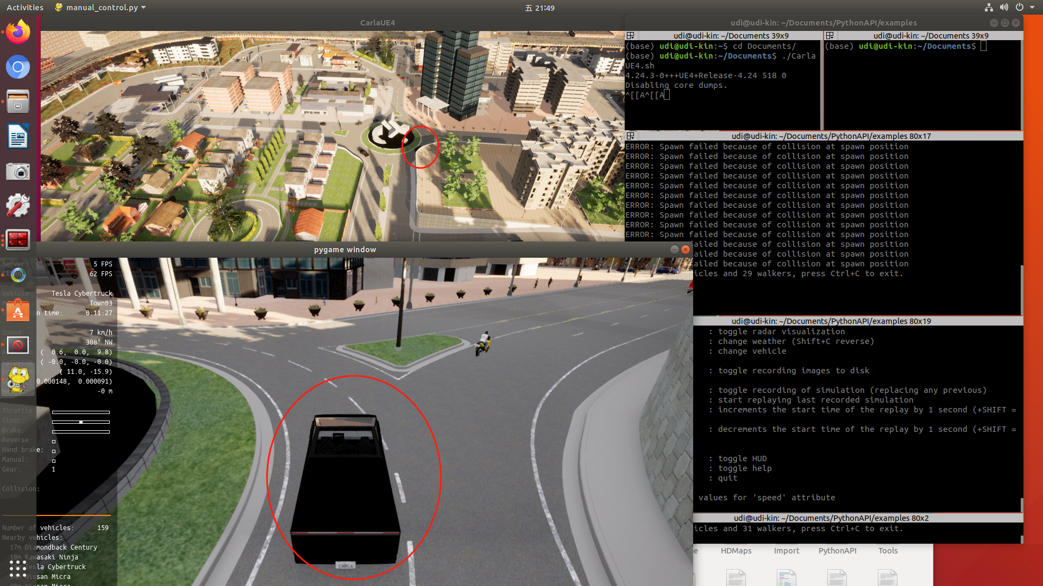The image size is (1043, 586).
Task: Launch Chromium browser from the dock
Action: (18, 67)
